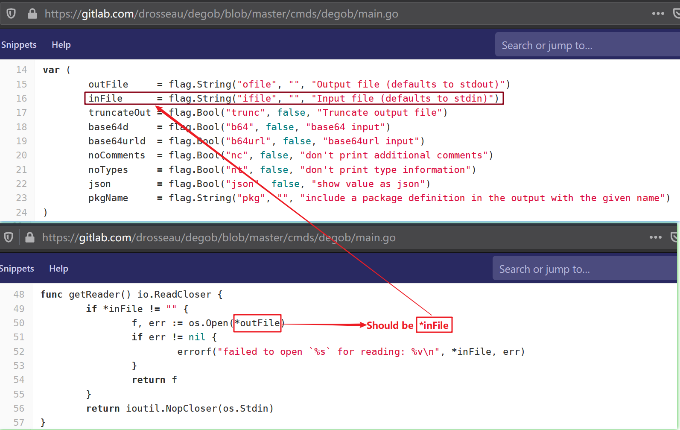Select Help in the lower GitLab navbar
Image resolution: width=680 pixels, height=430 pixels.
[58, 269]
